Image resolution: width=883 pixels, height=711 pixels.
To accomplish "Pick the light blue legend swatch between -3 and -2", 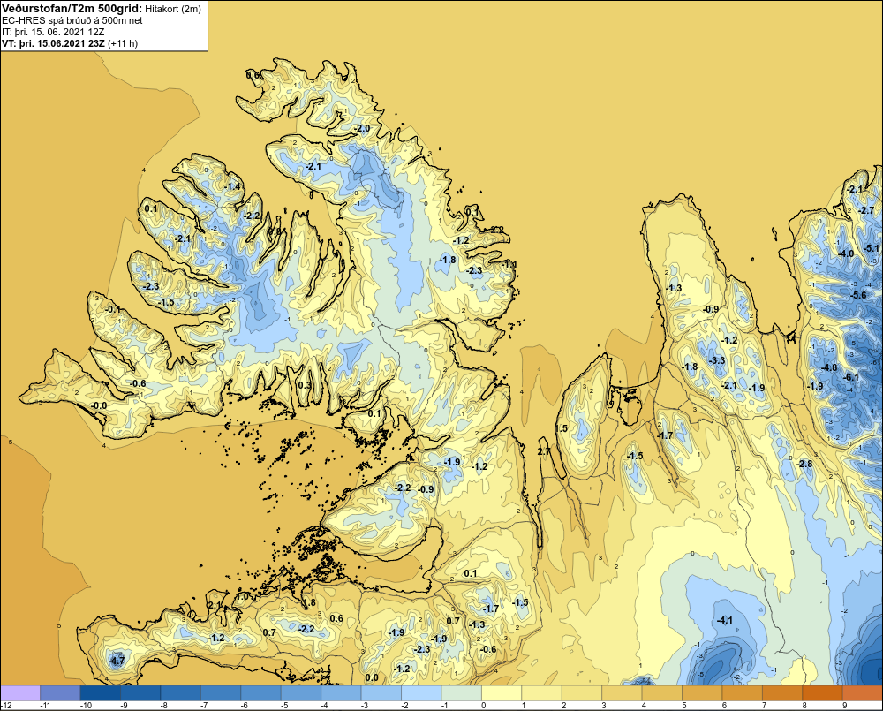I will [381, 692].
